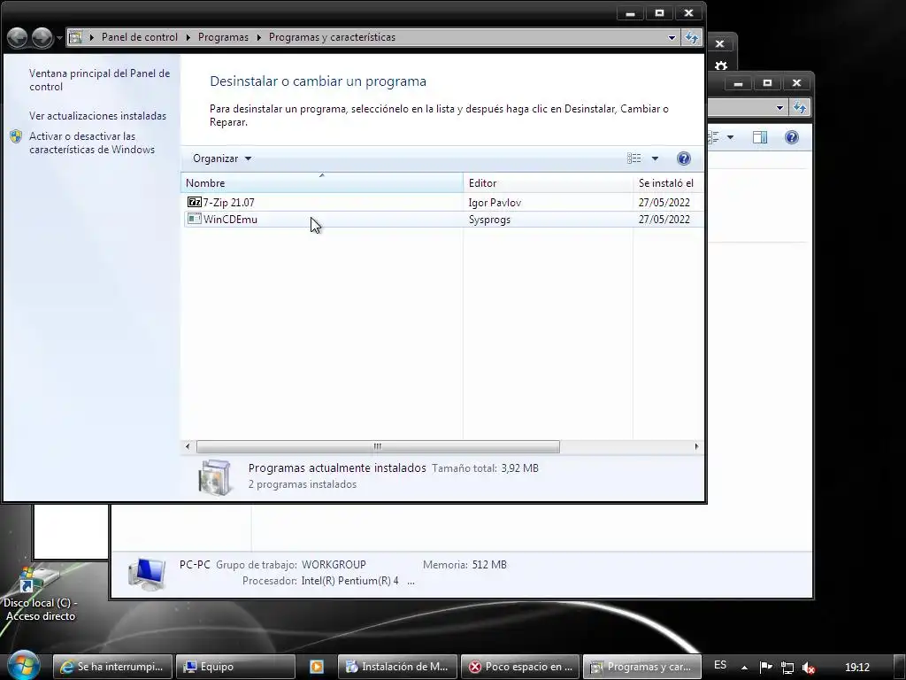906x680 pixels.
Task: Open the Windows Start menu orb
Action: [24, 665]
